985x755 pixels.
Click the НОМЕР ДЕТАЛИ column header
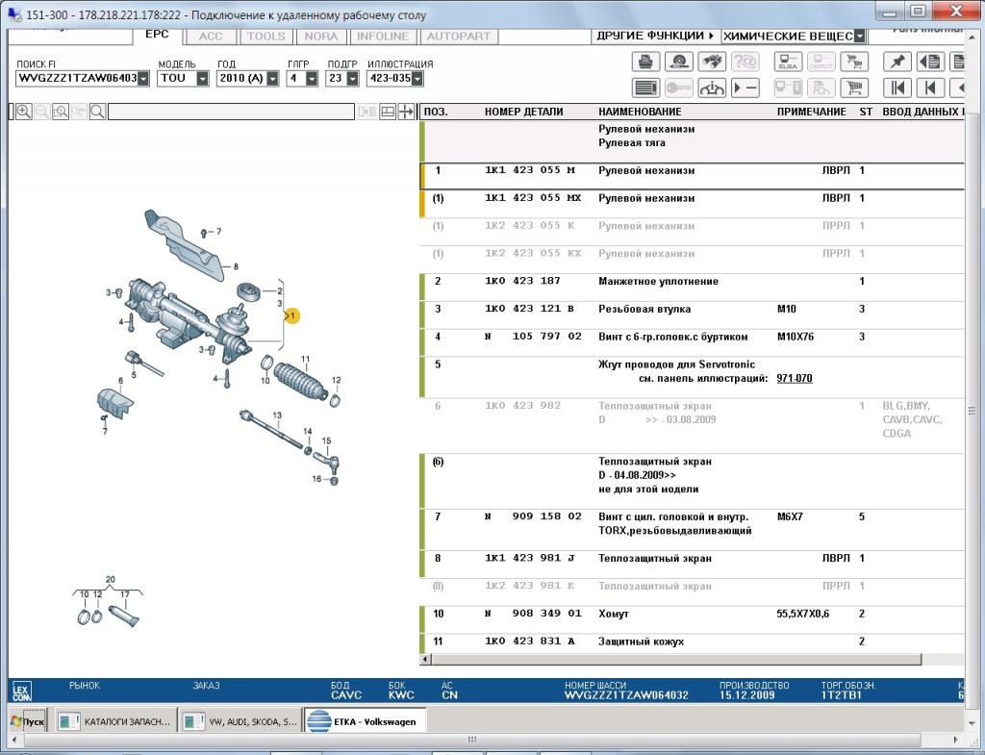[x=523, y=112]
